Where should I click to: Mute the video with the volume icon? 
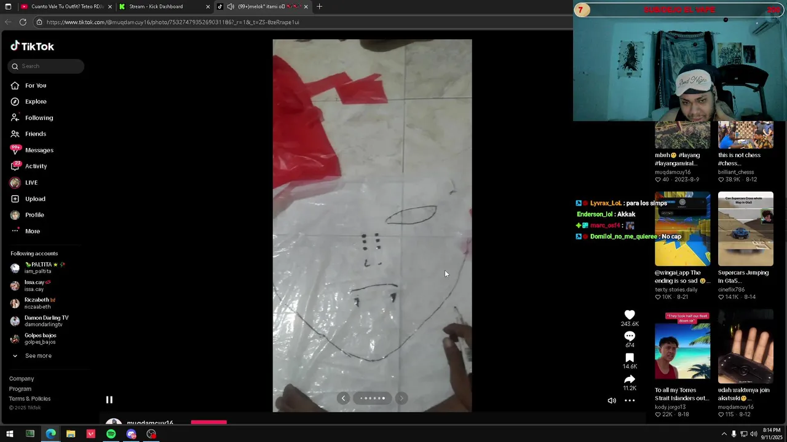pos(612,401)
